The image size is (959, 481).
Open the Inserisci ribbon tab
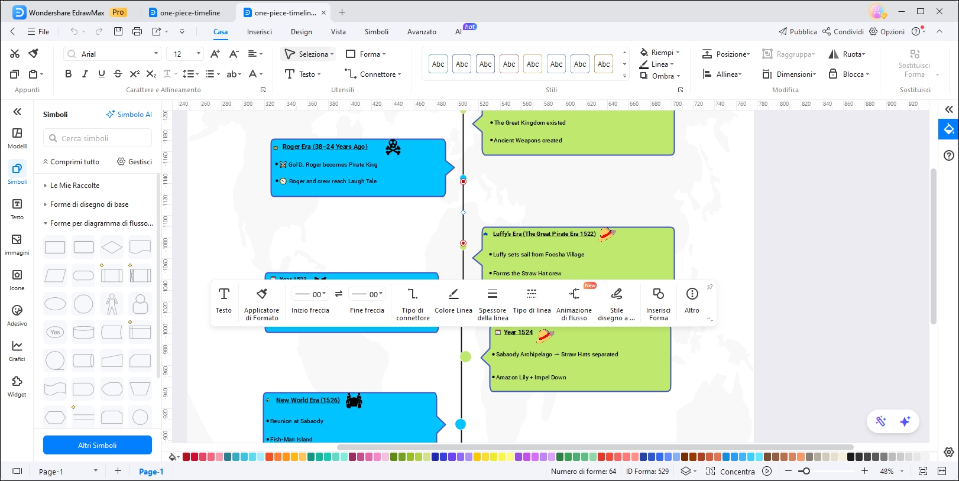[260, 32]
